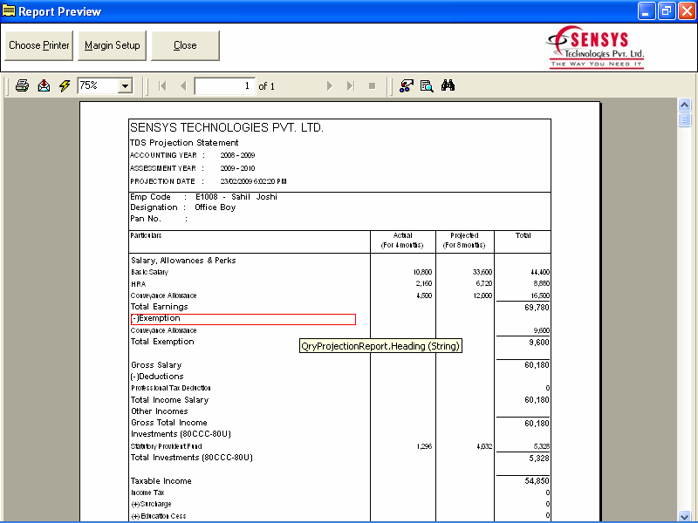This screenshot has width=698, height=523.
Task: Jump to the last page
Action: point(351,85)
